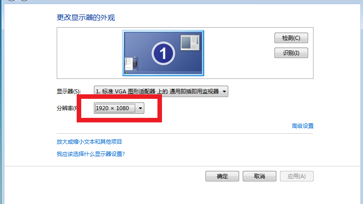Open the 高级设置 advanced settings link
This screenshot has height=204, width=363.
click(302, 126)
